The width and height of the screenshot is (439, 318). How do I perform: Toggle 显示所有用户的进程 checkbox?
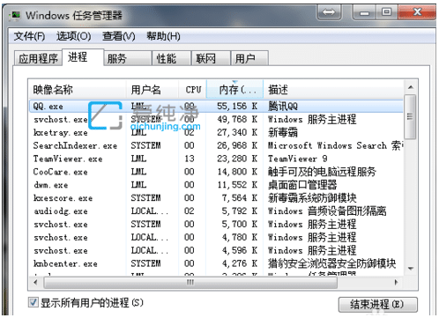point(33,302)
